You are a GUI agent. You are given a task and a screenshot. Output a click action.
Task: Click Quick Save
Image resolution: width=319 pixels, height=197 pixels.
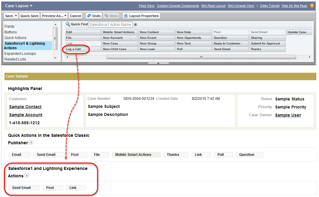tap(29, 16)
